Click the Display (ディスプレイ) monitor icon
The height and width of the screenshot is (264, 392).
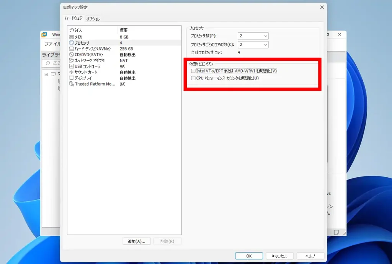tap(72, 78)
